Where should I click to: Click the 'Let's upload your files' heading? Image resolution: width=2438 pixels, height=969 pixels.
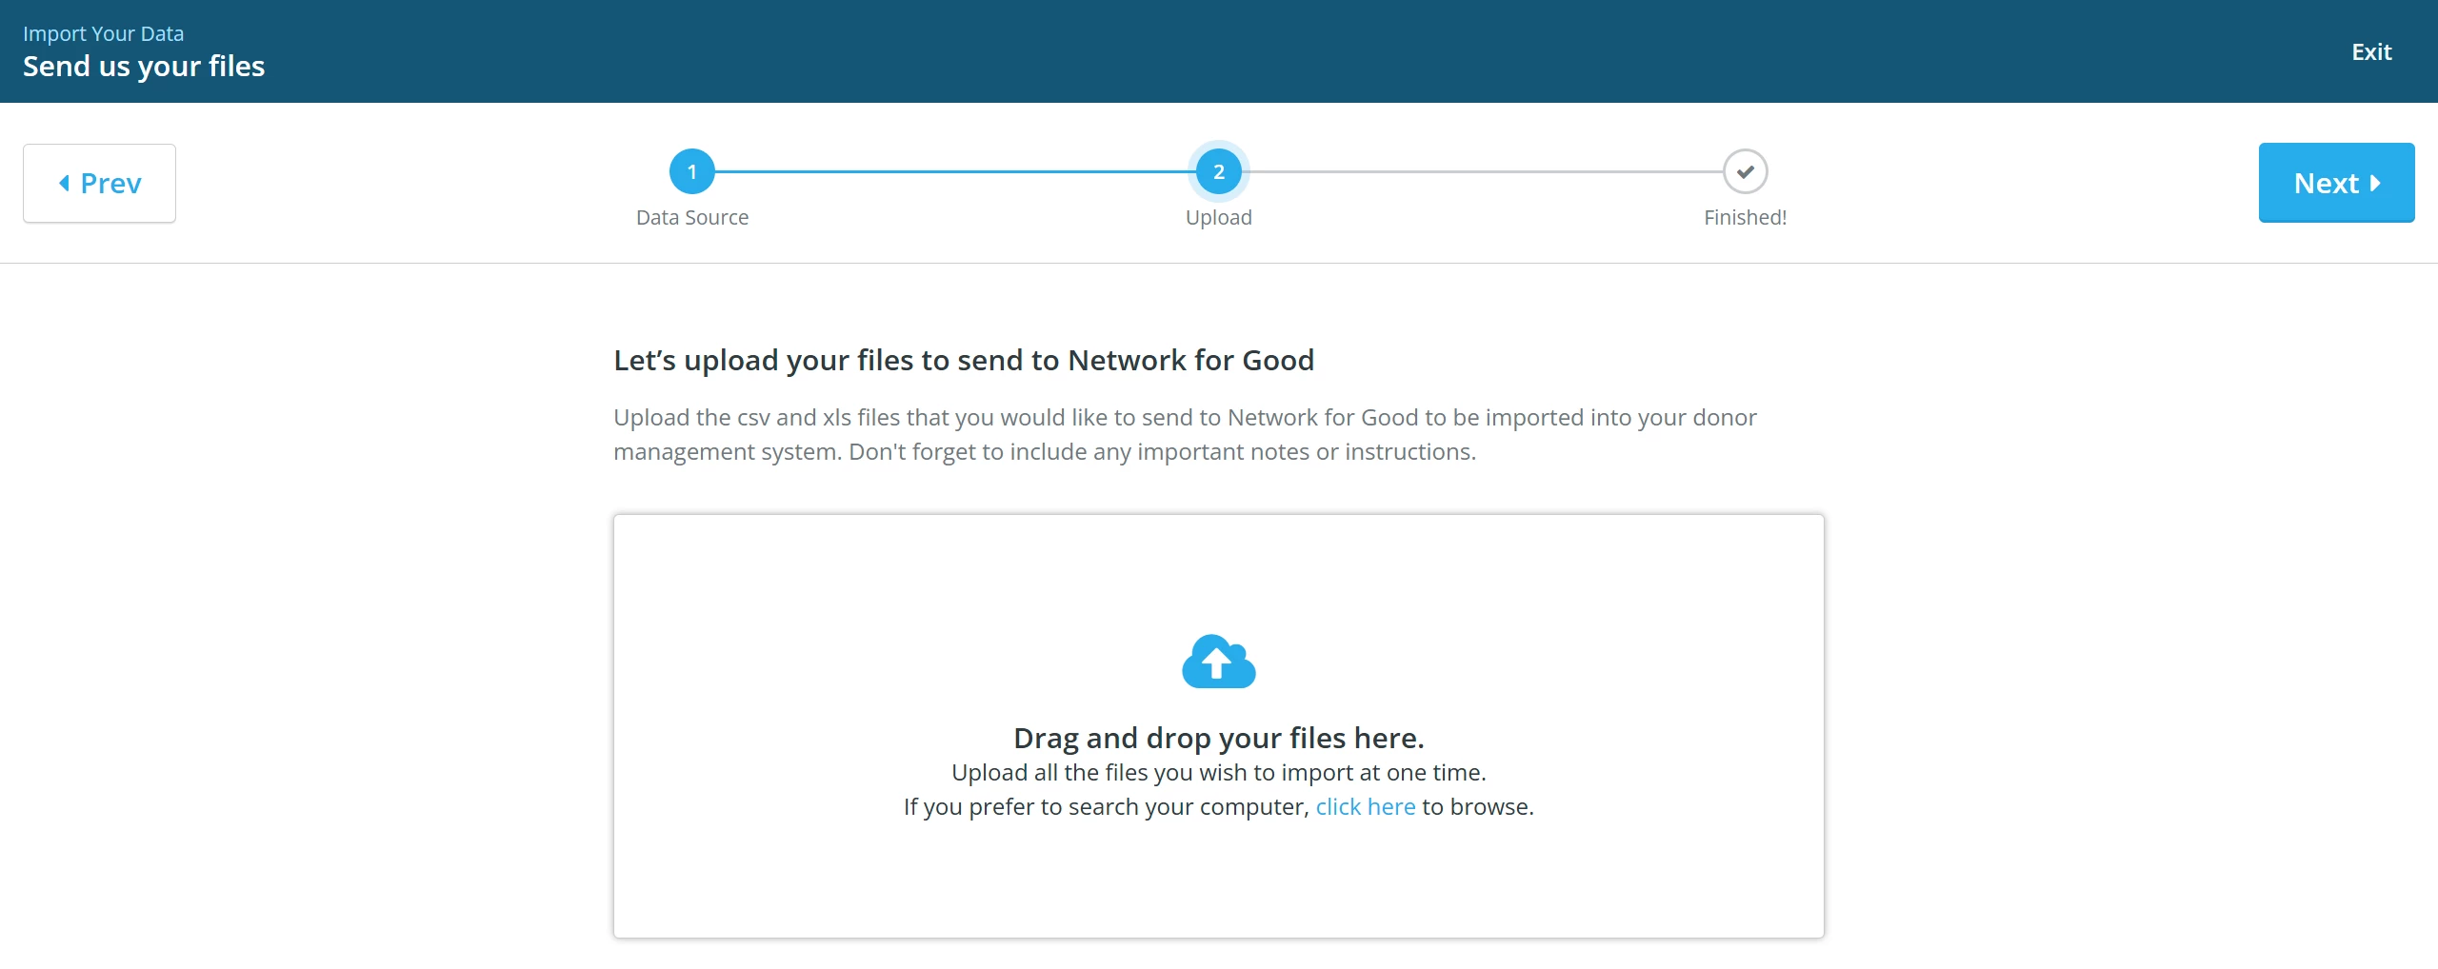(x=964, y=360)
